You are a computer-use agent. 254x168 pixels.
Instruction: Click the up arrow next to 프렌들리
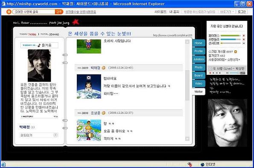[244, 39]
